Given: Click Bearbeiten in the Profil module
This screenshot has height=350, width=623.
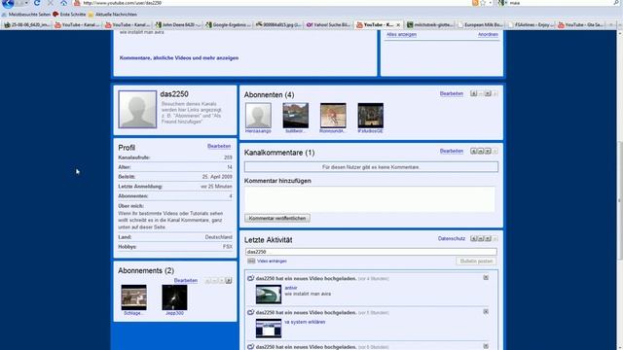Looking at the screenshot, I should (219, 146).
